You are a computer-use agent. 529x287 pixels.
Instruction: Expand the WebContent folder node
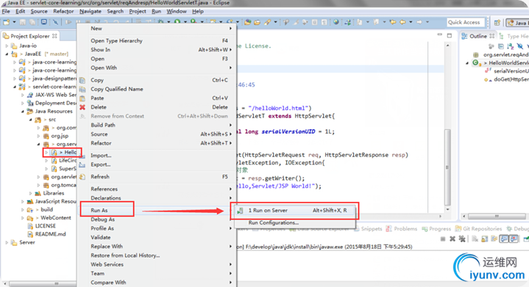[23, 218]
